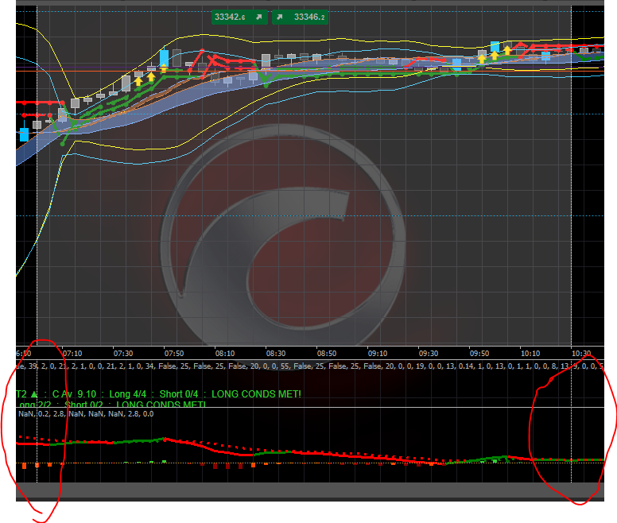617x523 pixels.
Task: Click the 07:50 time axis label
Action: tap(174, 354)
